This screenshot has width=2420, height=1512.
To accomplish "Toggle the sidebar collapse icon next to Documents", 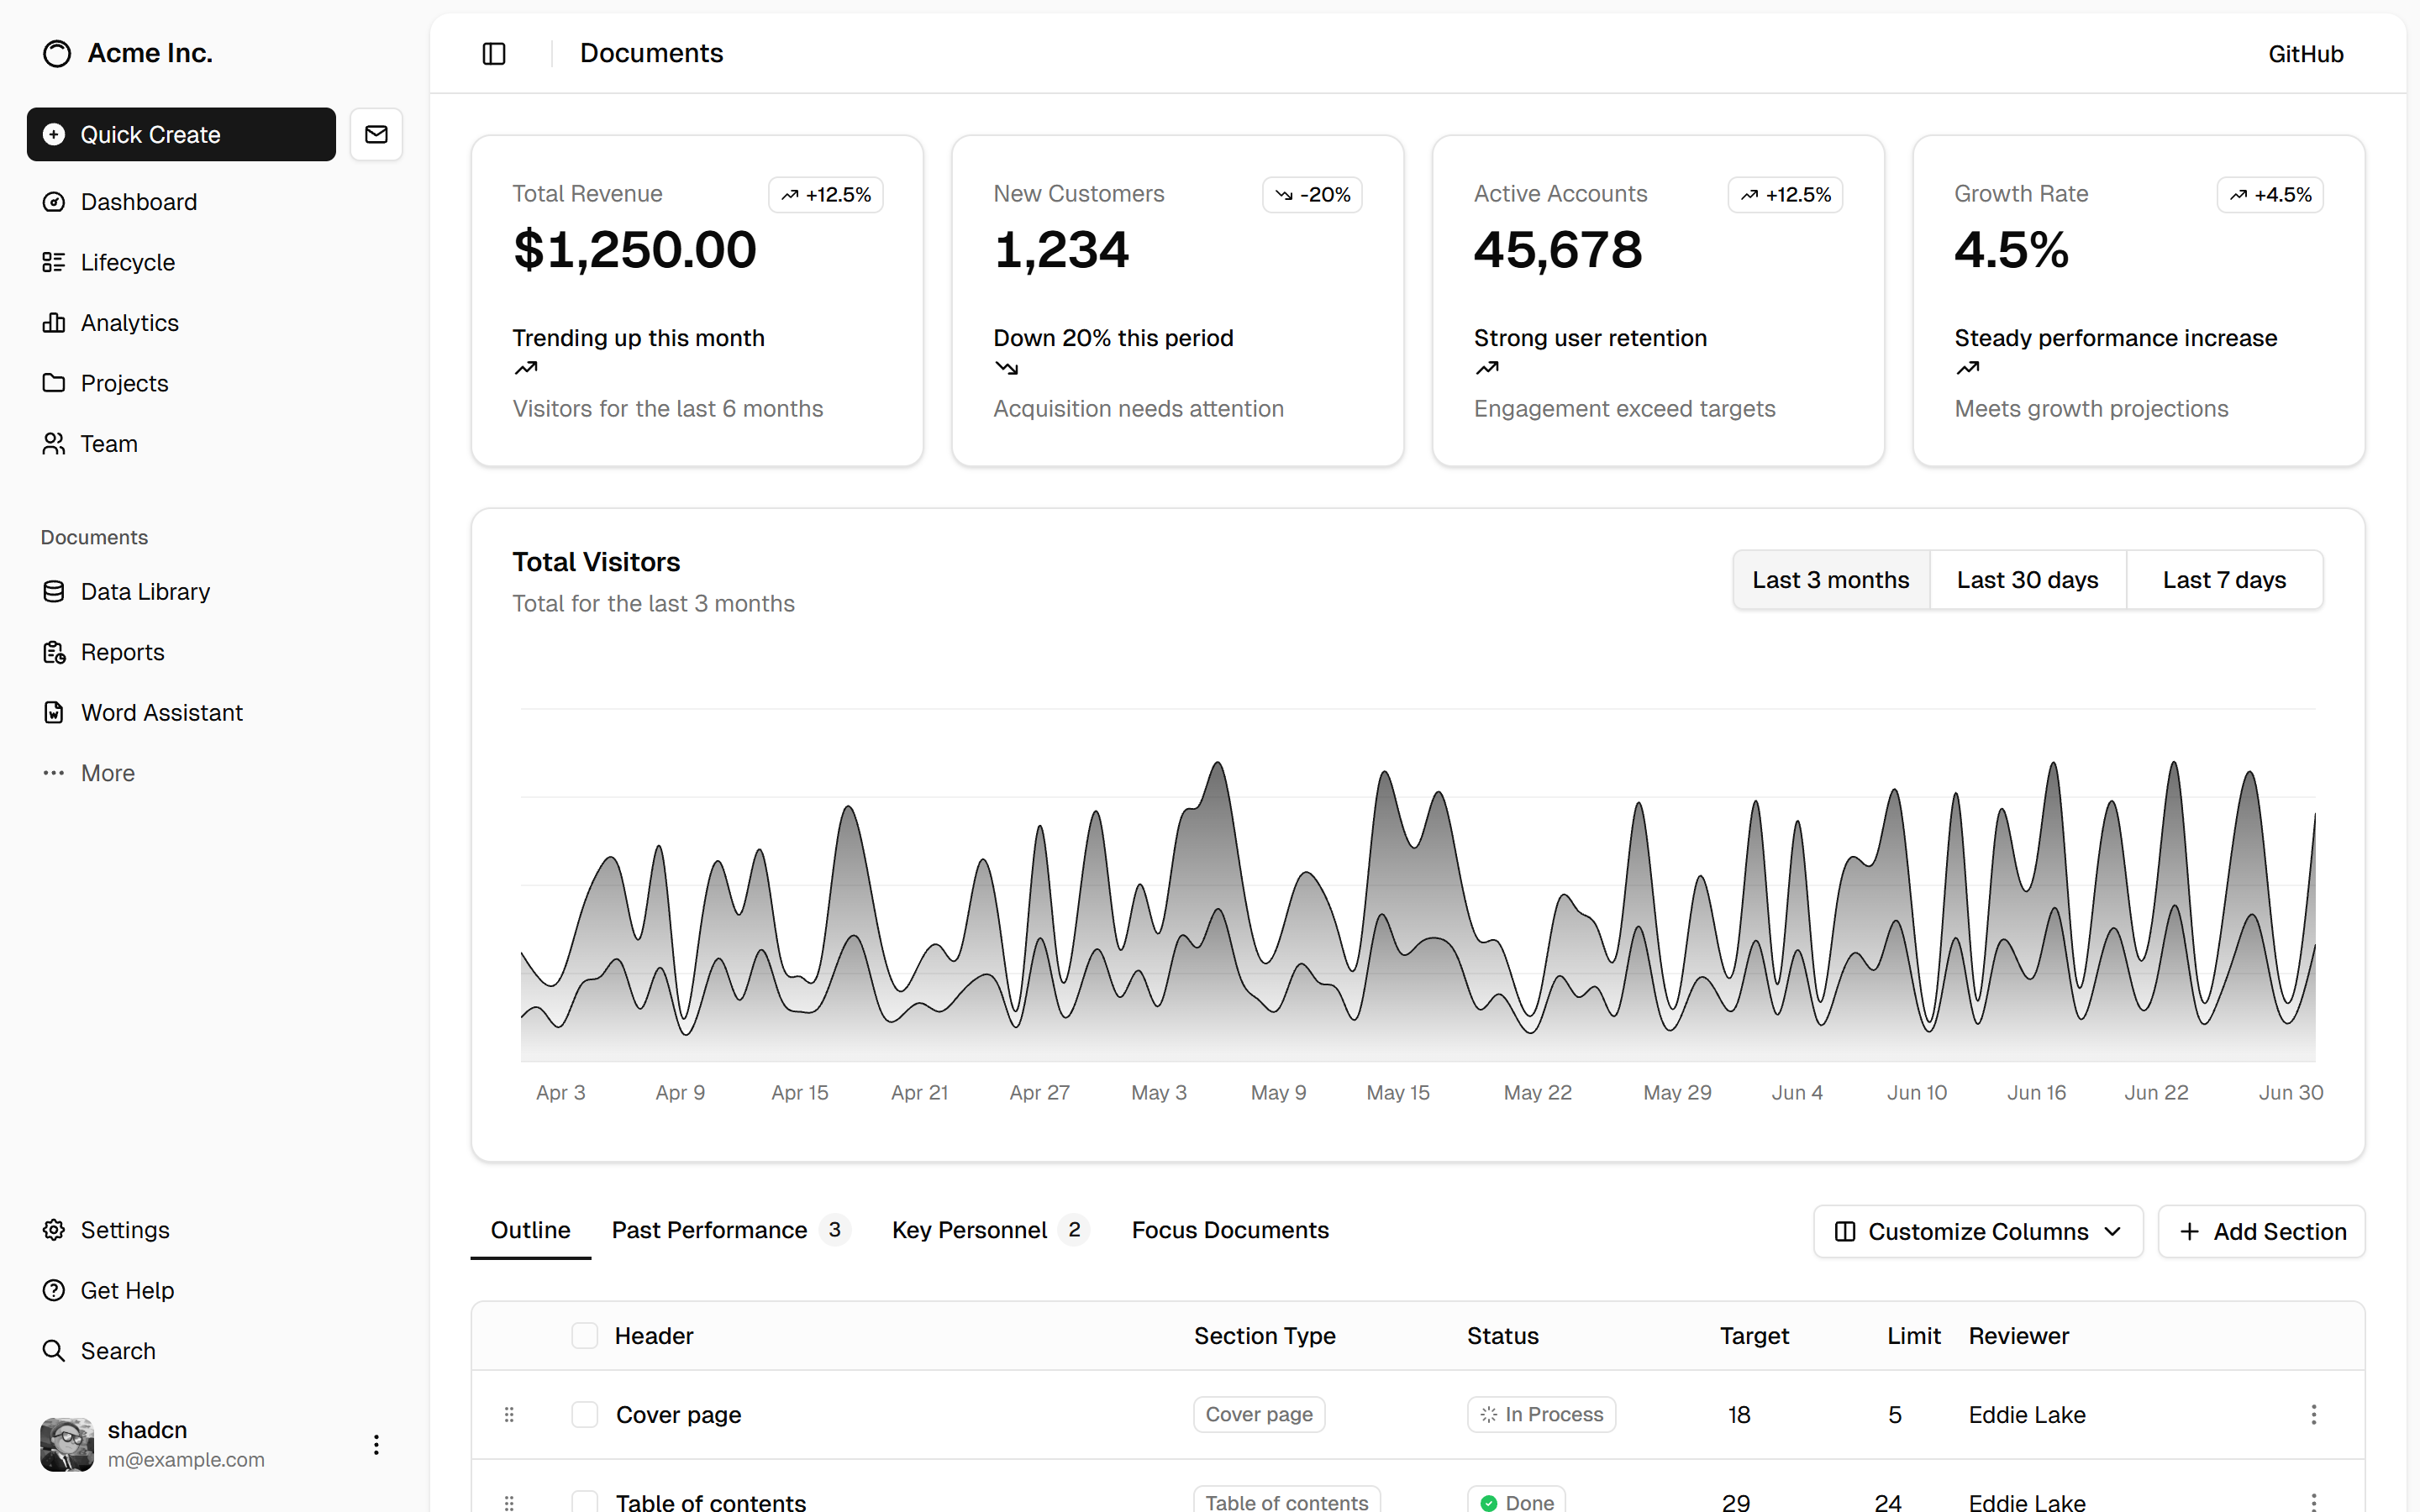I will tap(494, 53).
